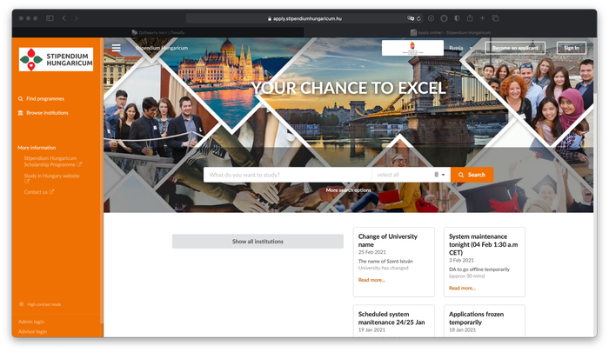This screenshot has width=609, height=352.
Task: Open the hamburger menu icon
Action: pyautogui.click(x=116, y=48)
